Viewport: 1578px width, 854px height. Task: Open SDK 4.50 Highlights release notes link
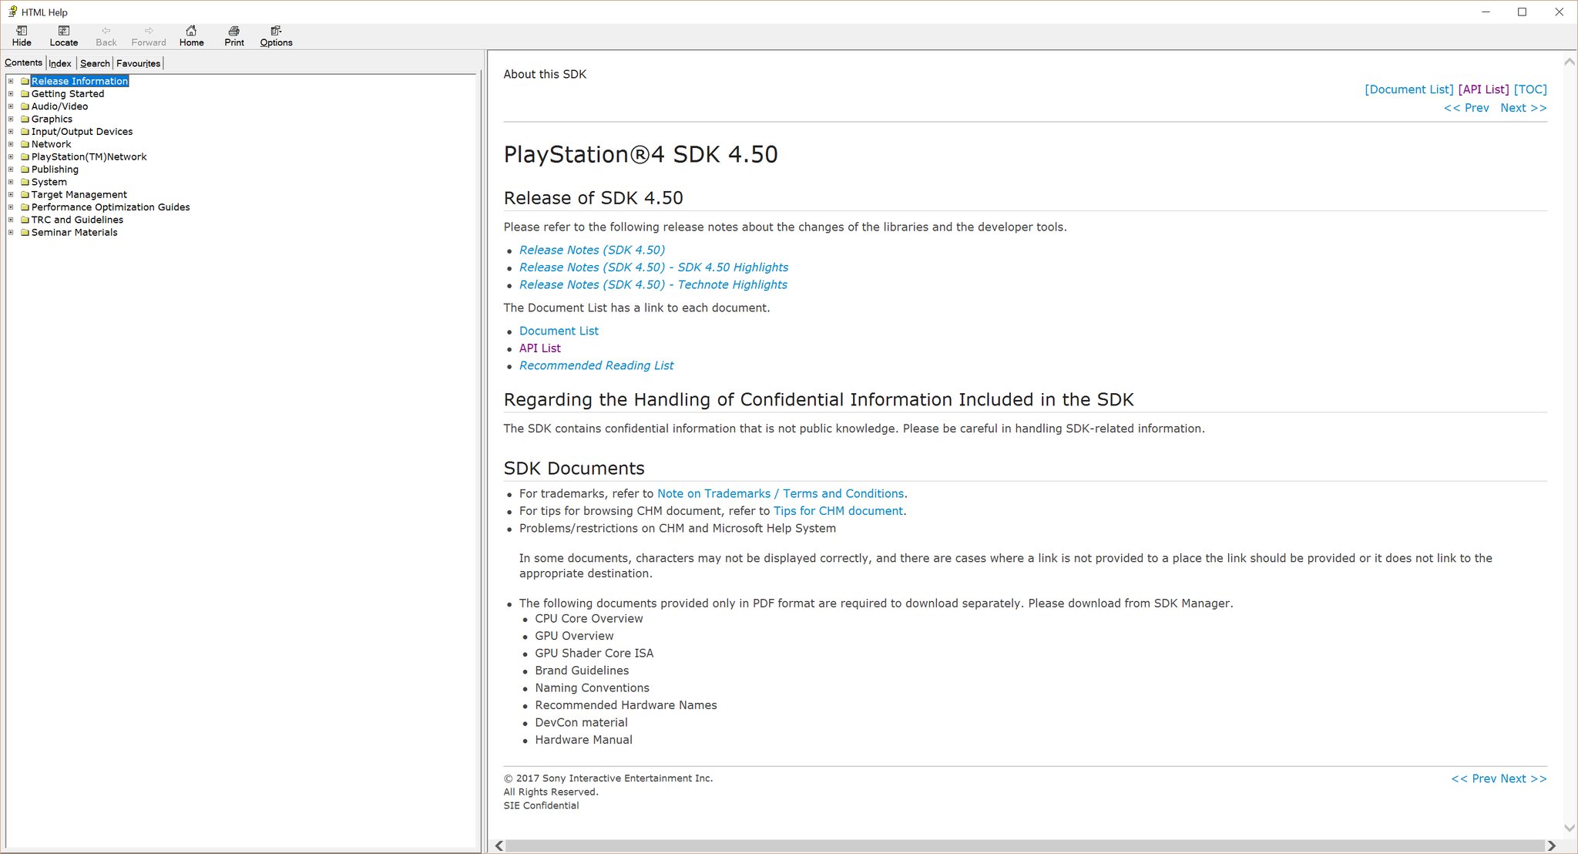pyautogui.click(x=653, y=267)
